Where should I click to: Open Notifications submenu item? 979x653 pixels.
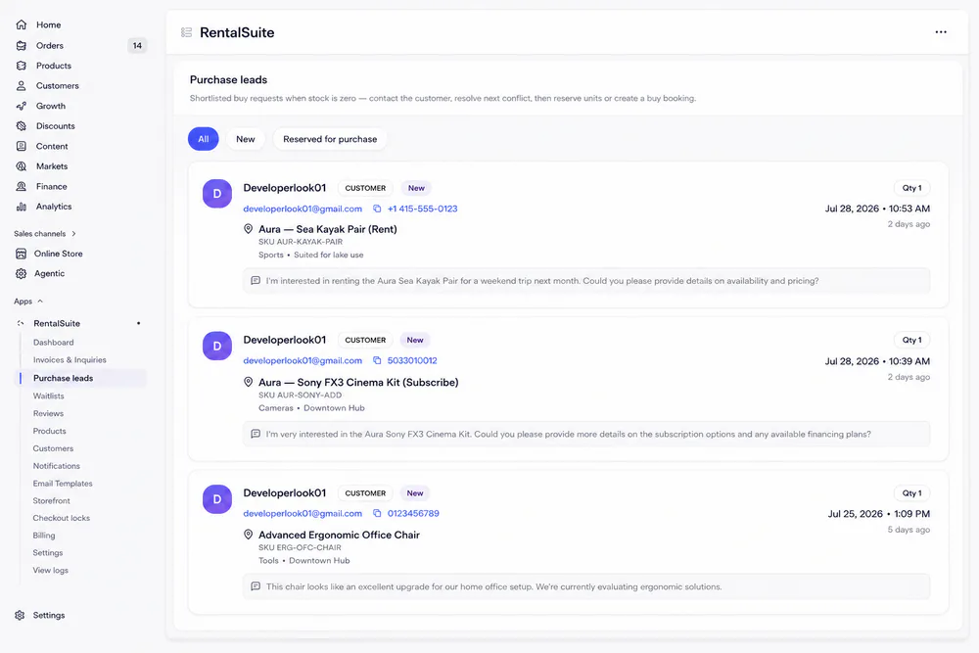point(56,466)
